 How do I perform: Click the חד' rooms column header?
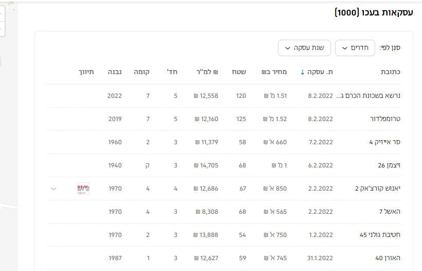[x=172, y=72]
